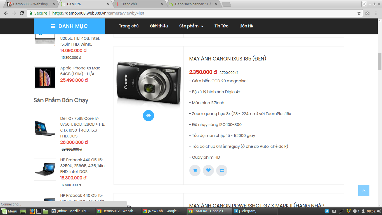Compare Canon IXUS 185 with arrows icon

pos(222,170)
